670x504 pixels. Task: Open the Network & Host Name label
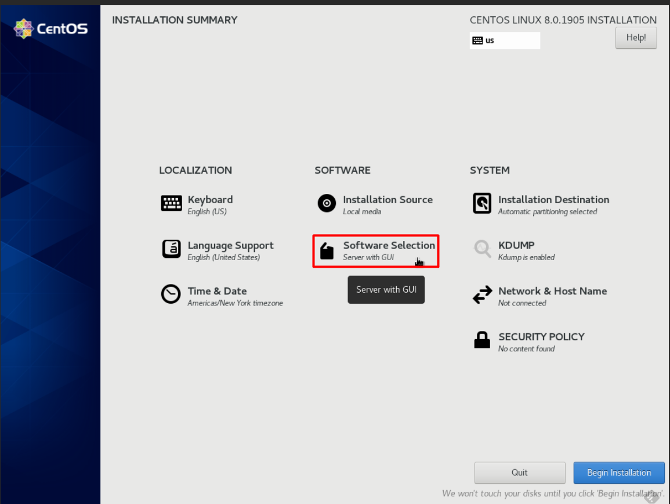(x=552, y=291)
